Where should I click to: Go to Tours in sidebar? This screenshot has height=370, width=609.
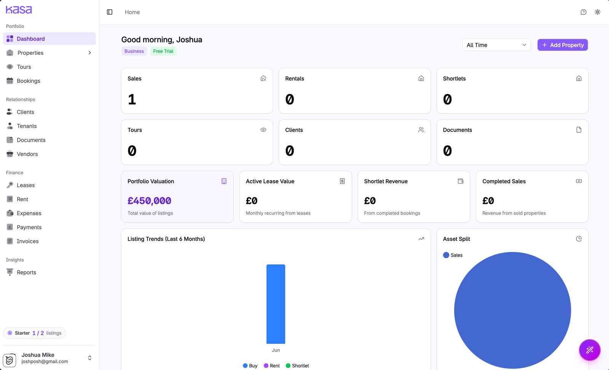49,67
